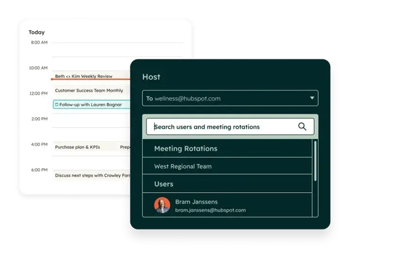Image resolution: width=402 pixels, height=262 pixels.
Task: Open the Bram Janssens avatar photo
Action: [162, 205]
